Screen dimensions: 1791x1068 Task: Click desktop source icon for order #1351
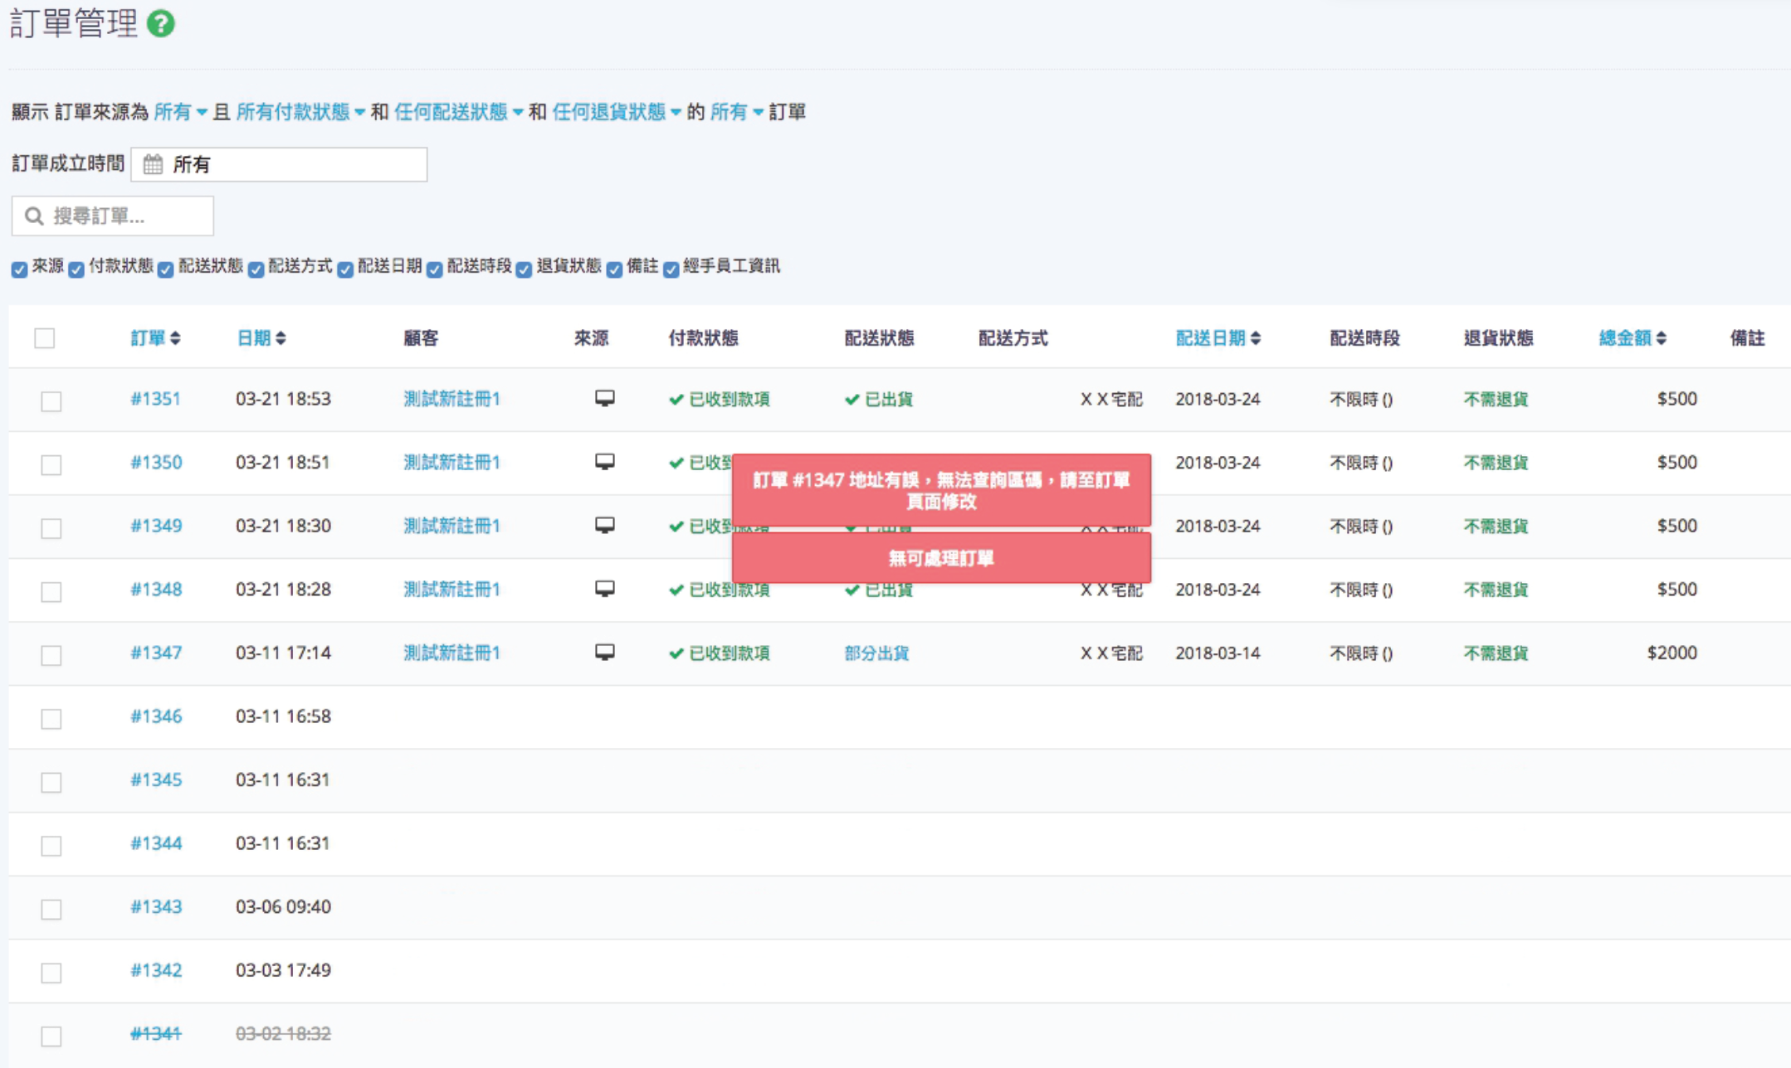[605, 399]
